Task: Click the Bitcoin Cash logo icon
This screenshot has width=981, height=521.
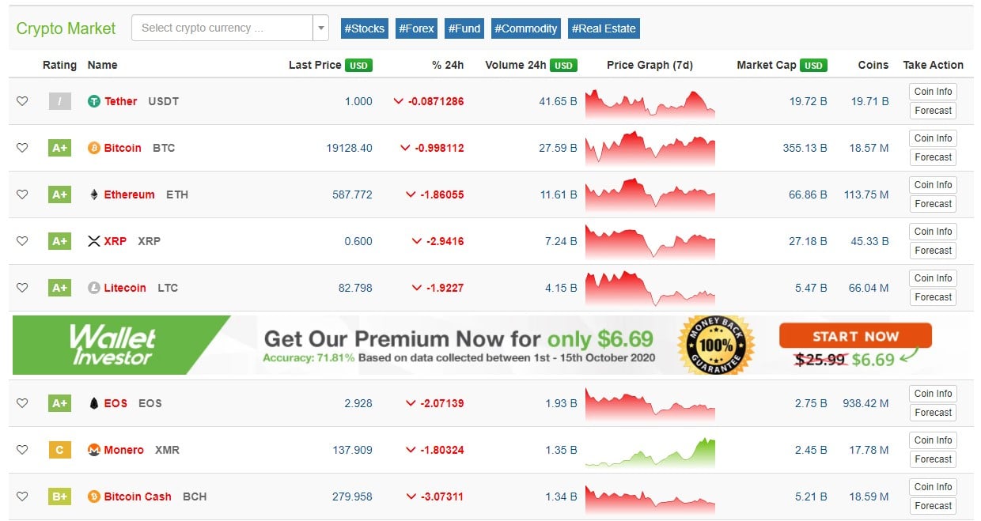Action: point(94,496)
